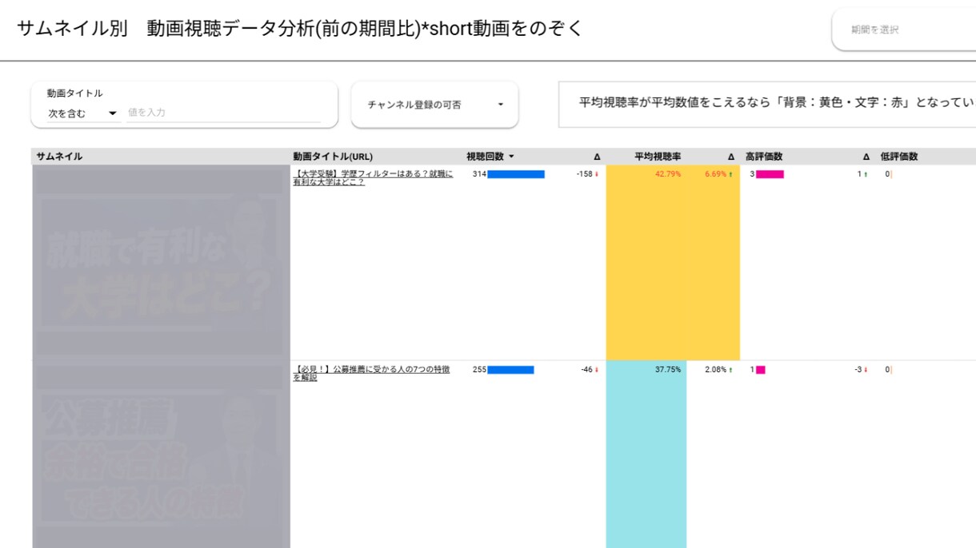976x548 pixels.
Task: Click the 6.69% delta value
Action: pyautogui.click(x=715, y=174)
